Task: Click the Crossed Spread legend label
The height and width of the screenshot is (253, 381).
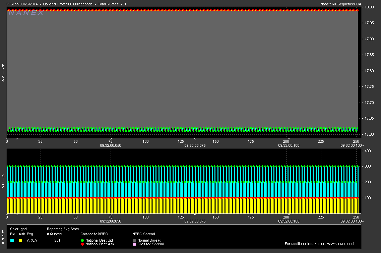Action: coord(151,244)
